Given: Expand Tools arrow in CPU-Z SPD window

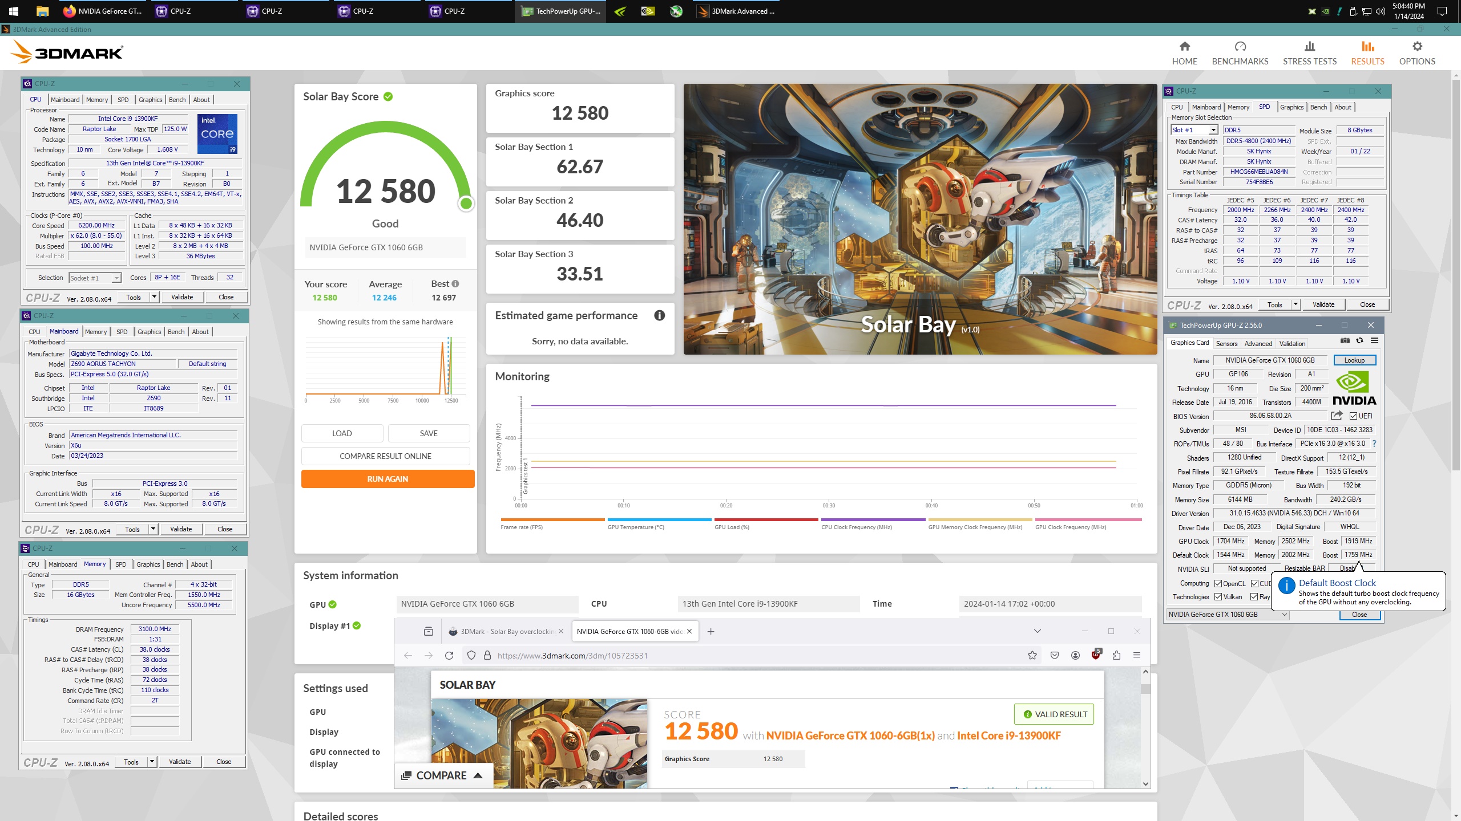Looking at the screenshot, I should coord(1295,304).
